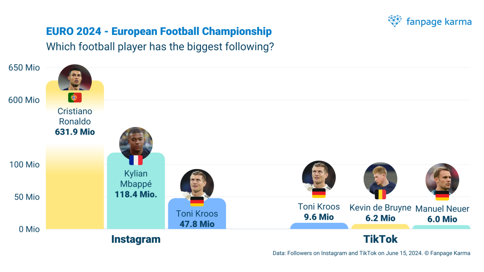Image resolution: width=484 pixels, height=272 pixels.
Task: Click Cristiano Ronaldo's profile photo
Action: tap(75, 78)
